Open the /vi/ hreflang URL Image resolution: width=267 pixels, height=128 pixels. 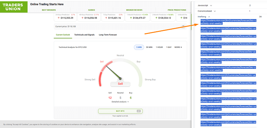(228, 53)
